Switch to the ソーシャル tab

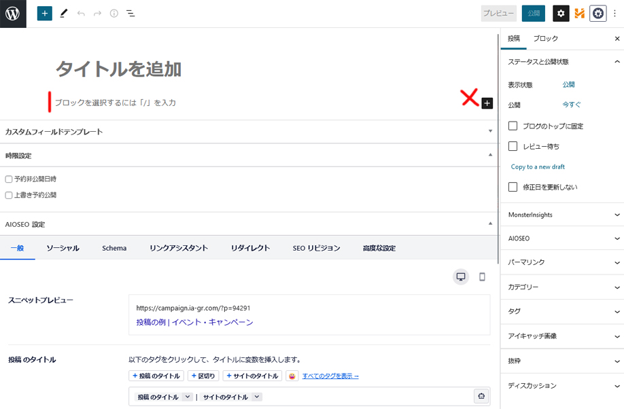click(x=63, y=248)
